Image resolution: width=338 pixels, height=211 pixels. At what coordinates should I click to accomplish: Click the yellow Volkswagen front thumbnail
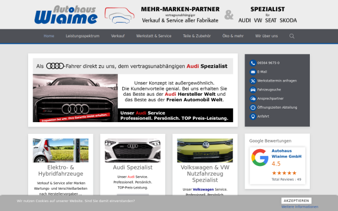coord(205,150)
